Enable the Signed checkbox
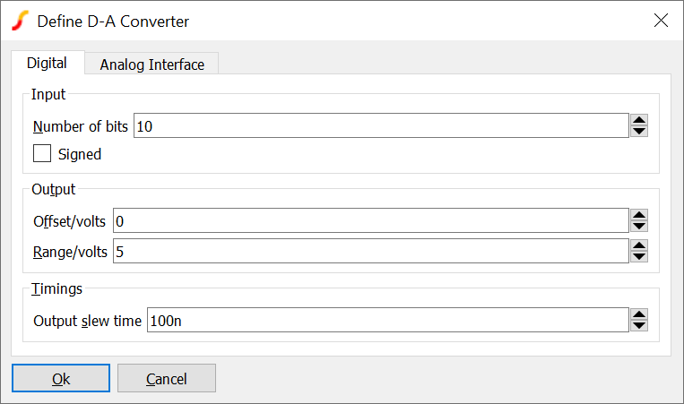684x404 pixels. click(x=42, y=154)
